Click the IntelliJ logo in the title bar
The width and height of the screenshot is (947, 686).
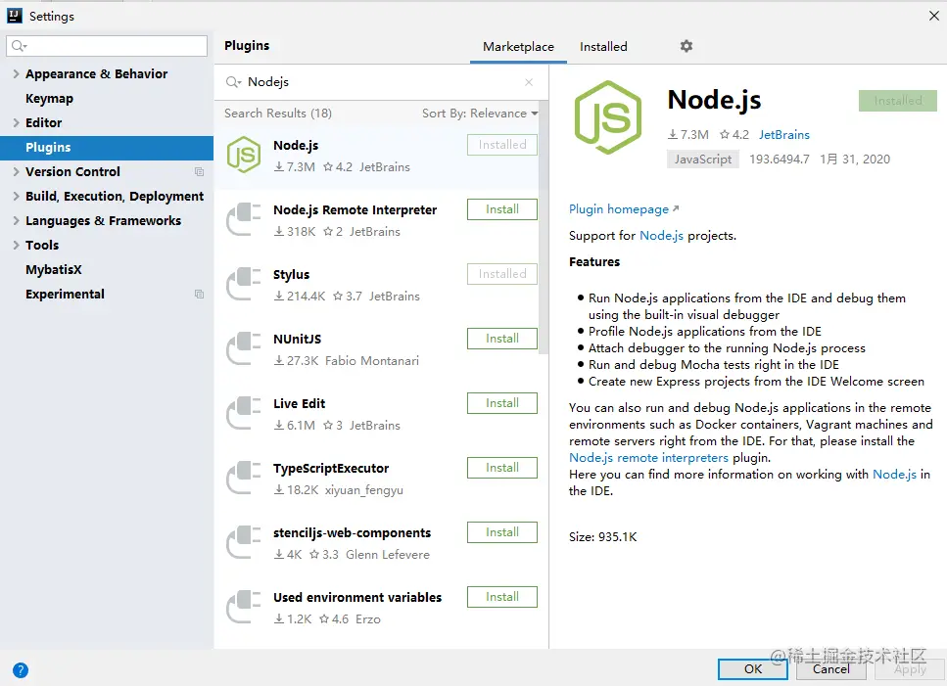pyautogui.click(x=15, y=16)
